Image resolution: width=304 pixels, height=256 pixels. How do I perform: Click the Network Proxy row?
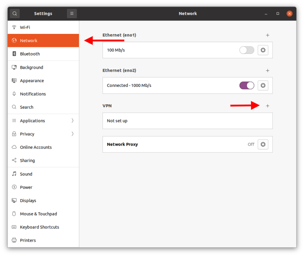pos(174,144)
